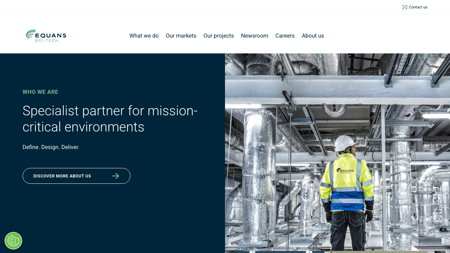Click the Define. Design. Deliver. tagline
The height and width of the screenshot is (253, 450).
51,147
